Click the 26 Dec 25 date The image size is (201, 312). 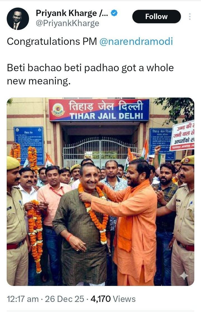tap(64, 299)
